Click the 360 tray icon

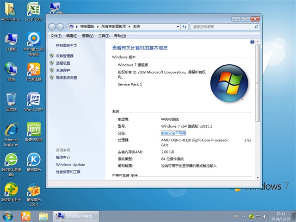coord(251,216)
